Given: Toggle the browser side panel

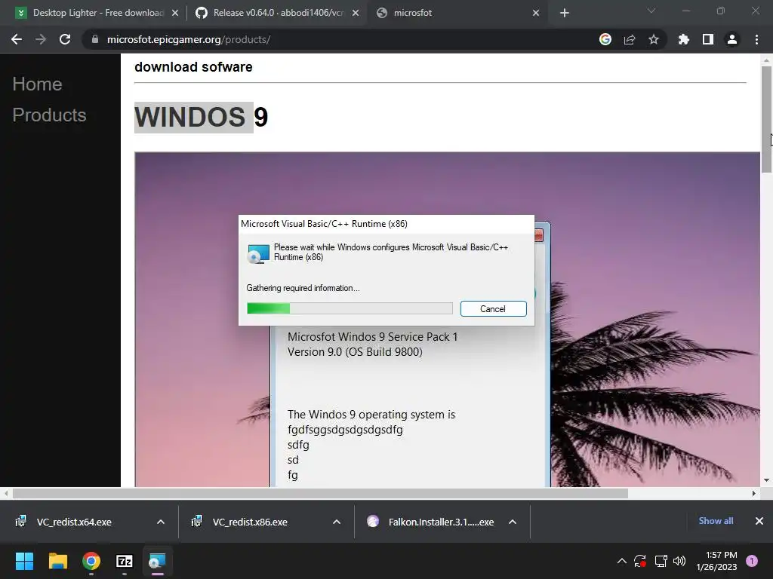Looking at the screenshot, I should [x=708, y=39].
